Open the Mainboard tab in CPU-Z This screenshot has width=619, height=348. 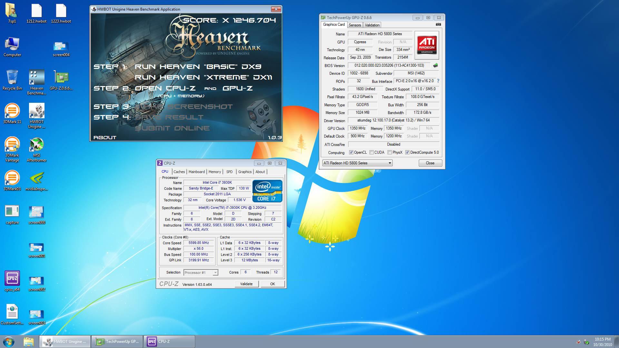click(x=197, y=172)
